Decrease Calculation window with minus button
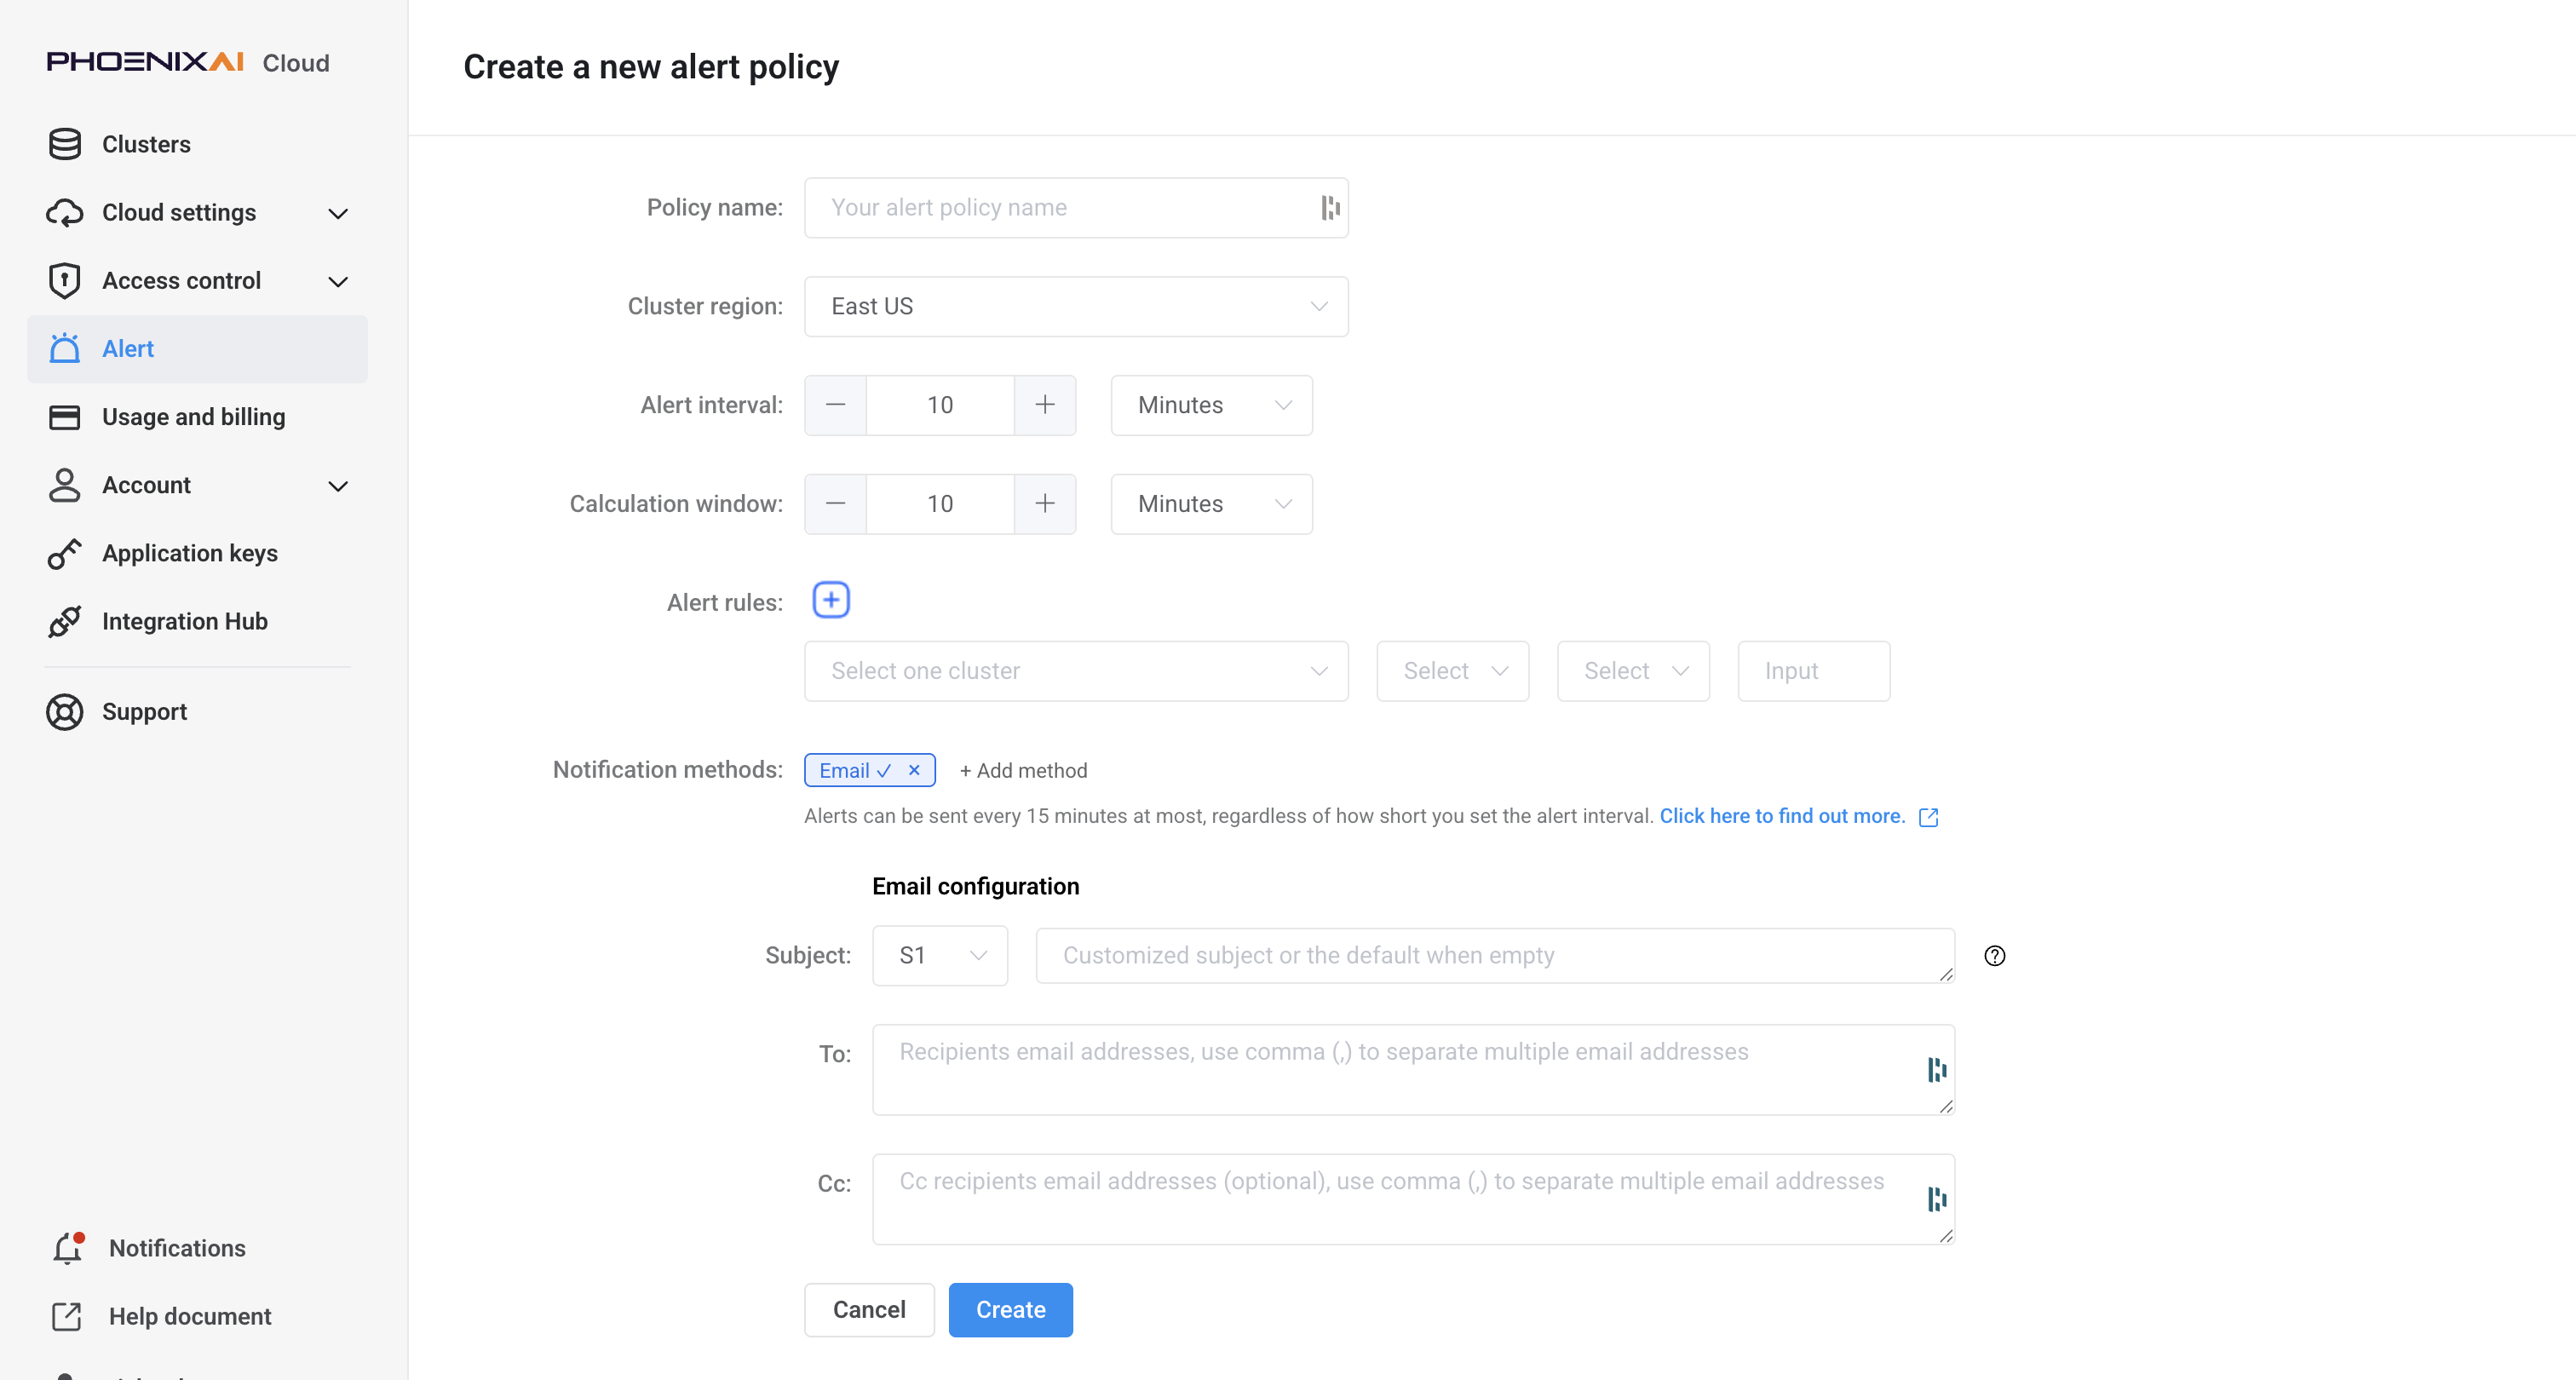Screen dimensions: 2576x1380 click(x=835, y=503)
